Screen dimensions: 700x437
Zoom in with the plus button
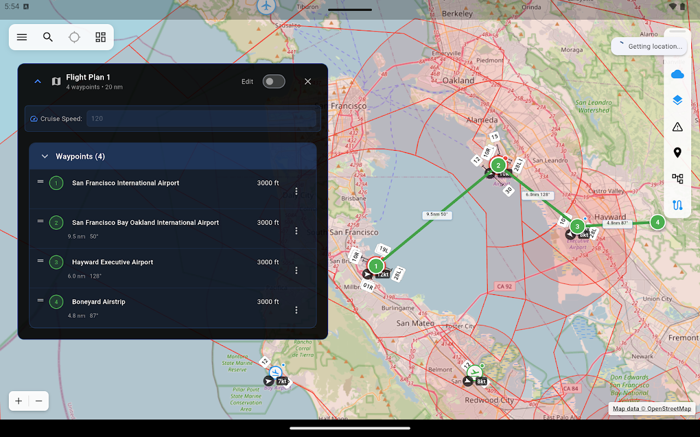pyautogui.click(x=19, y=401)
